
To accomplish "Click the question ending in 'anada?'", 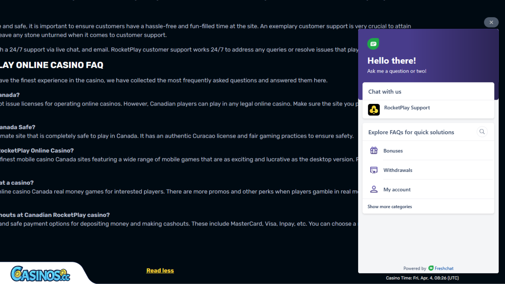I will click(10, 95).
